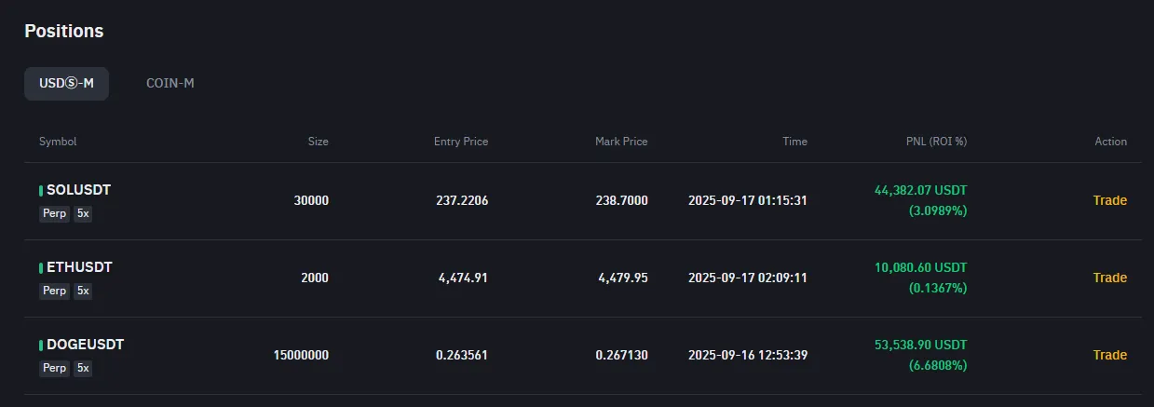Open the DOGEUSDT symbol
The width and height of the screenshot is (1154, 407).
[85, 345]
